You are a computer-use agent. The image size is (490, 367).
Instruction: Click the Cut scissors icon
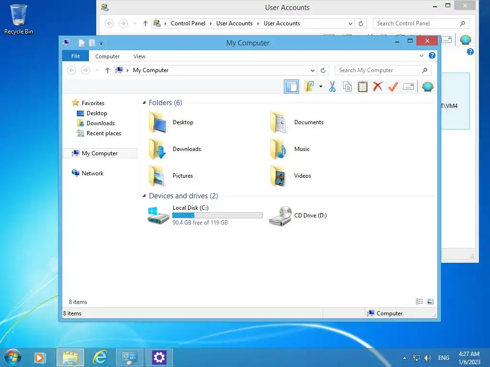tap(332, 86)
